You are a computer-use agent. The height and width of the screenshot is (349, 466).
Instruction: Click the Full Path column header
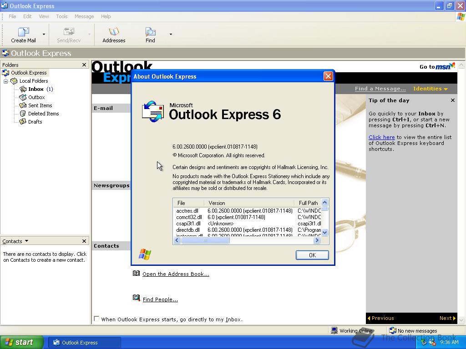click(308, 203)
